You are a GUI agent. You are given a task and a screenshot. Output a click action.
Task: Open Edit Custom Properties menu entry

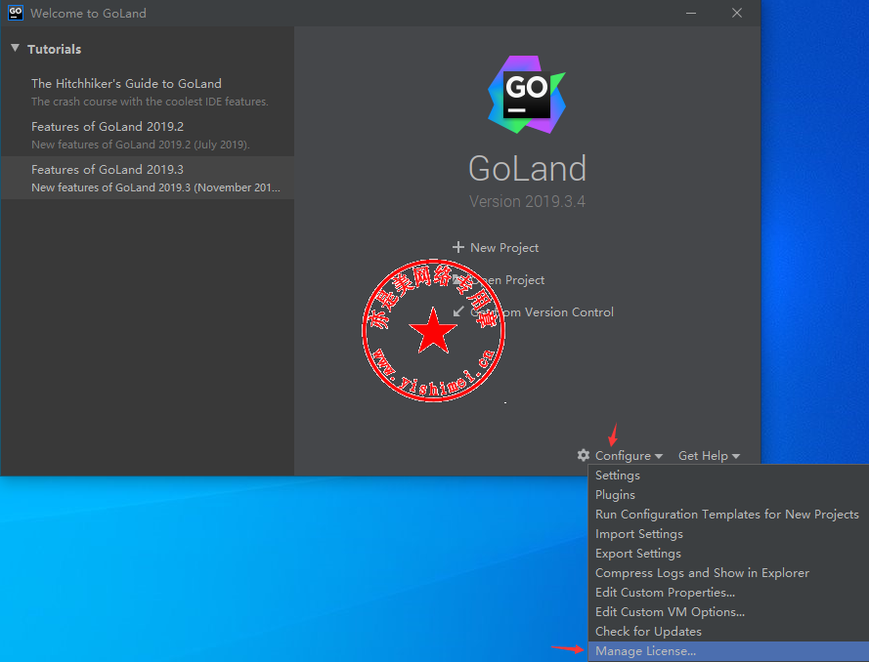coord(728,593)
